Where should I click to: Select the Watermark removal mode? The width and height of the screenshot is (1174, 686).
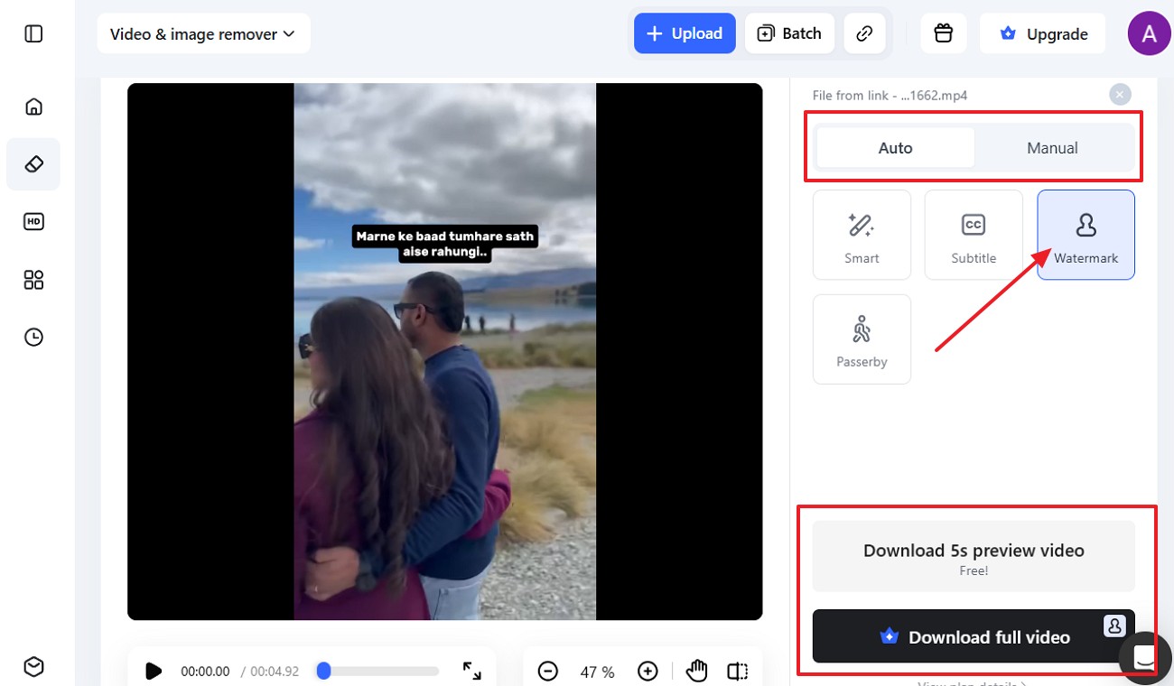1085,235
